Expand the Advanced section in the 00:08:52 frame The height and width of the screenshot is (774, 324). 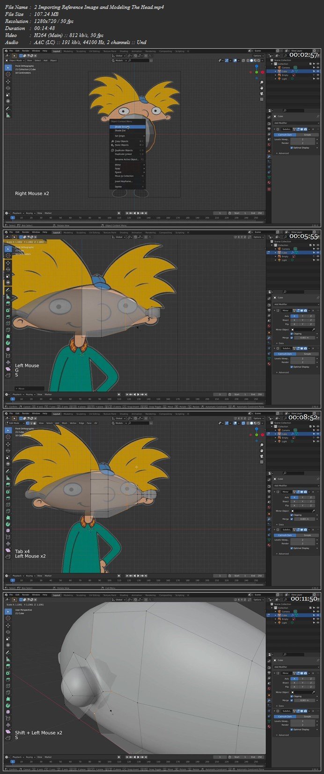283,554
